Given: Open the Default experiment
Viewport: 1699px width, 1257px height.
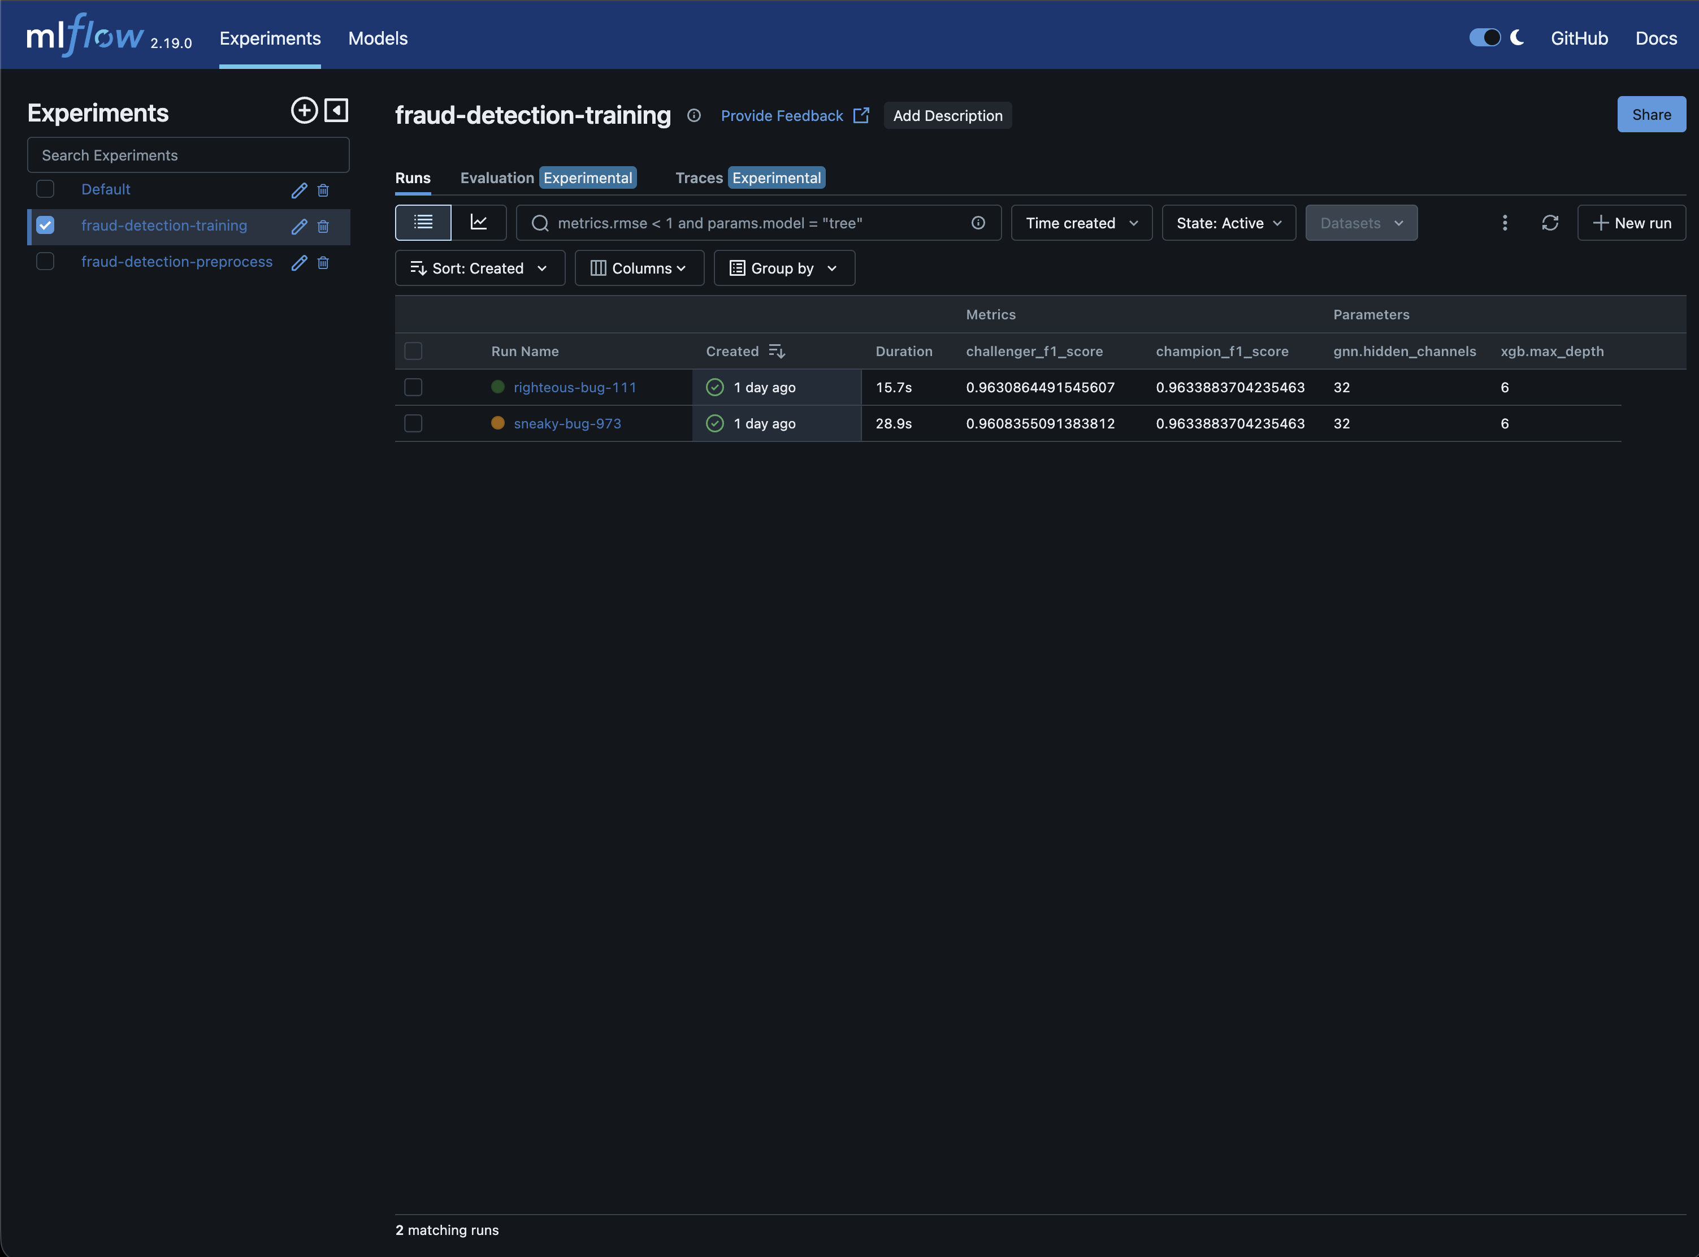Looking at the screenshot, I should 106,189.
